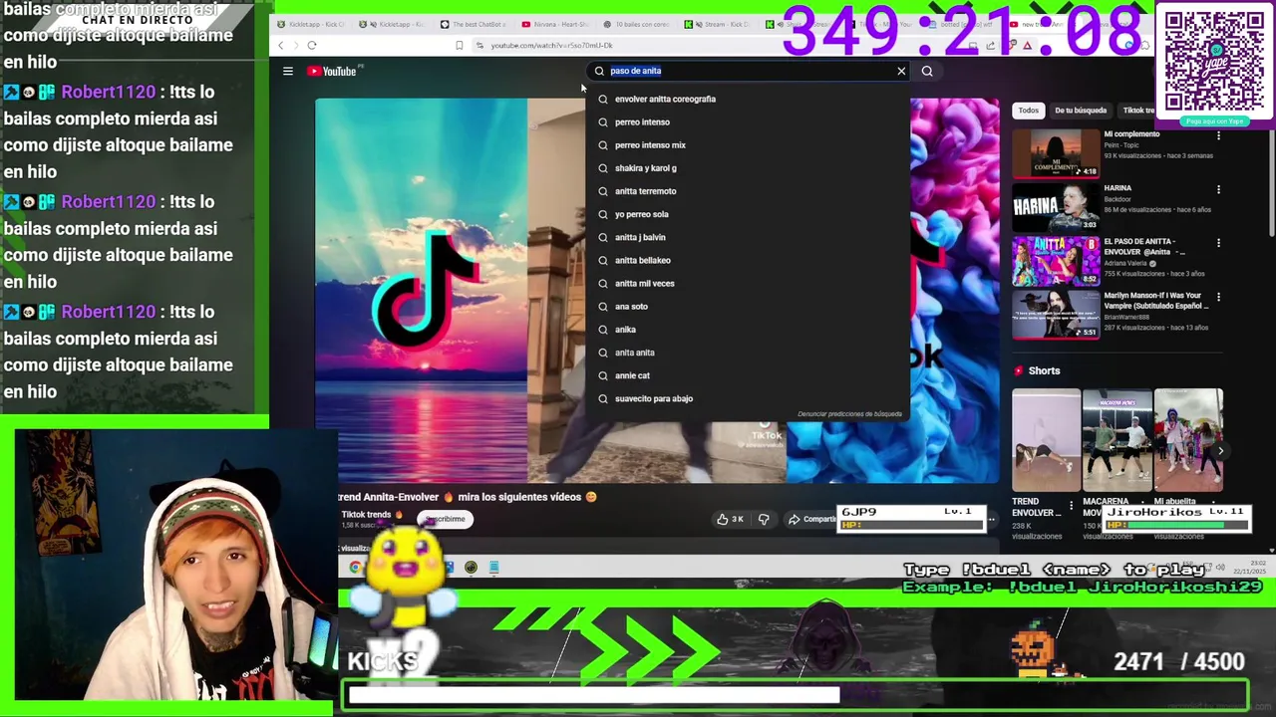Open 'EL PASO DE ANITTA - ENVOLVER' thumbnail
This screenshot has height=717, width=1276.
(1056, 261)
